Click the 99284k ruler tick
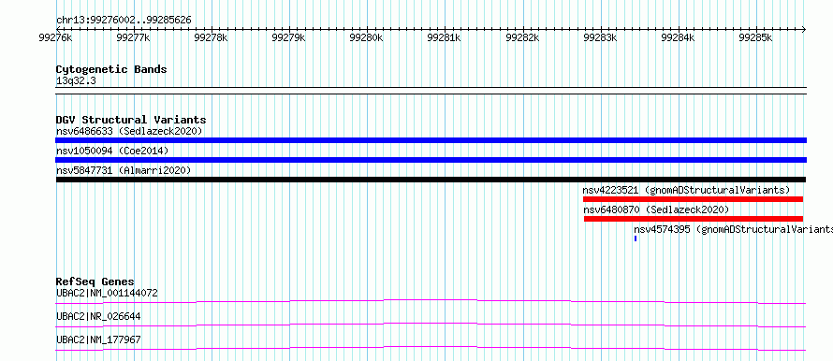This screenshot has width=833, height=361. 678,37
